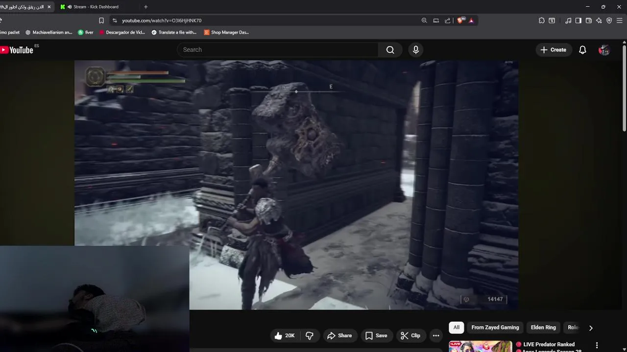Open Machiavellianism bookmark
627x352 pixels.
(48, 32)
